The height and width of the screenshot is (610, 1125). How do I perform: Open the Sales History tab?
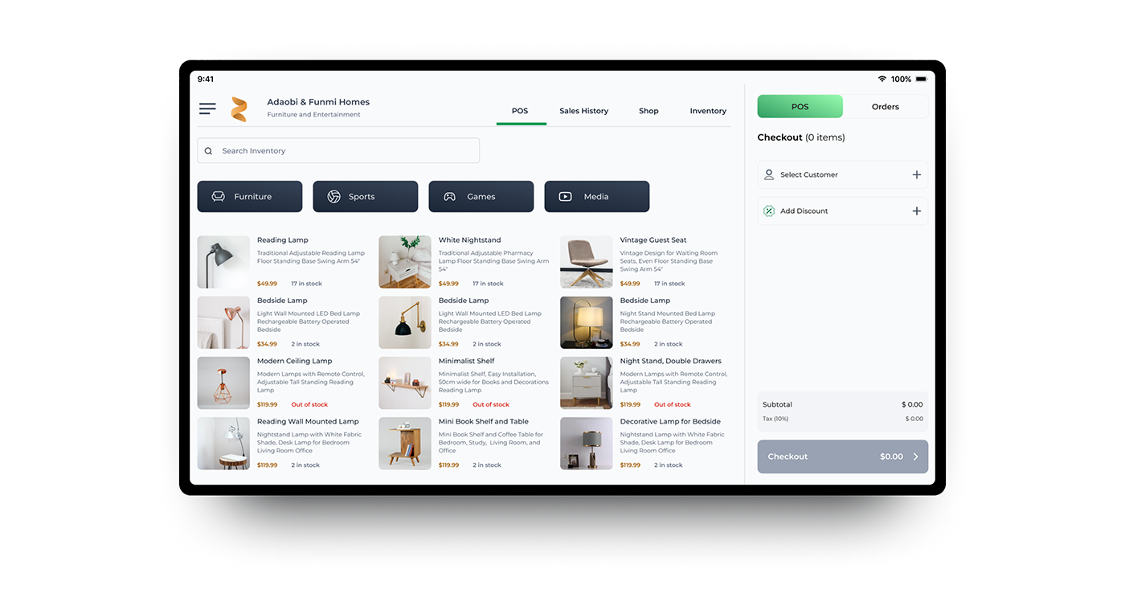coord(583,111)
